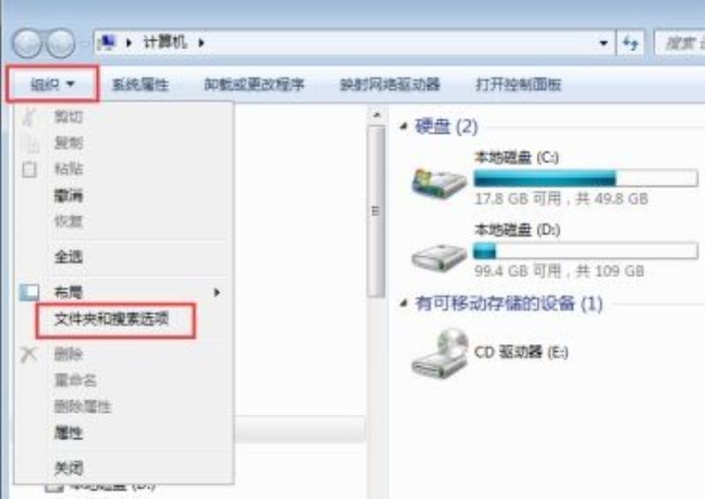Collapse the removable storage devices group

tap(404, 303)
